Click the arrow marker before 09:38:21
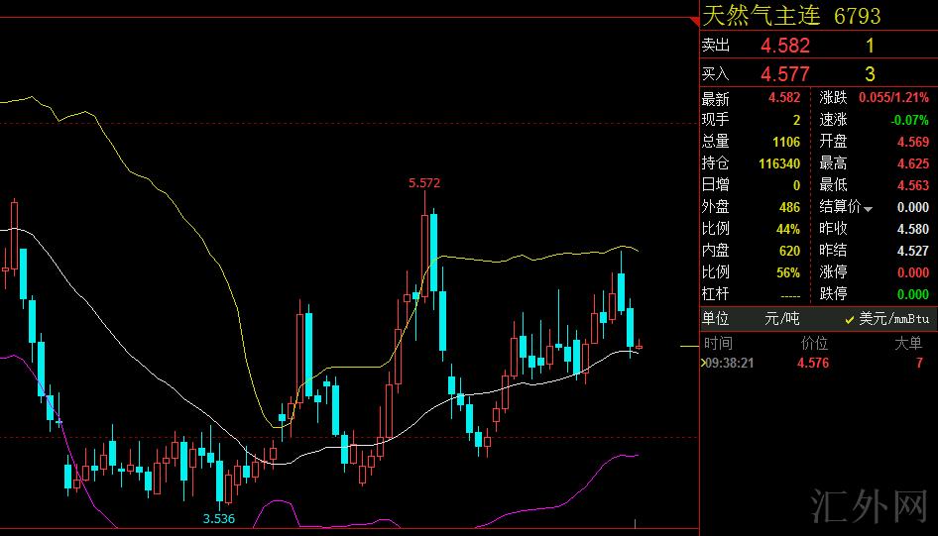This screenshot has width=938, height=536. tap(704, 363)
